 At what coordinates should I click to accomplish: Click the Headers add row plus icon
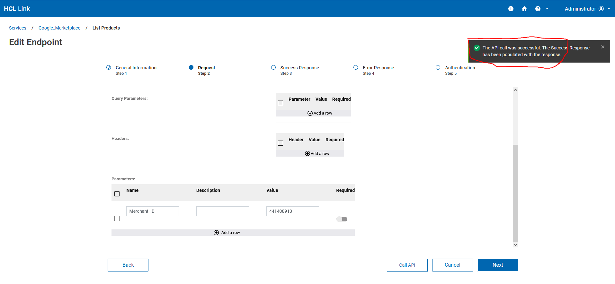(x=307, y=154)
